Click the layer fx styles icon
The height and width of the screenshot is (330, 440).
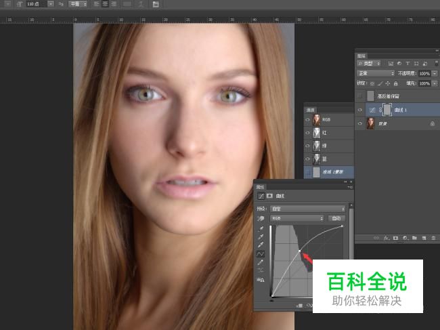[386, 238]
